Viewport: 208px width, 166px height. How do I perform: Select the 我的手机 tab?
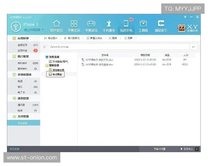[x=126, y=26]
